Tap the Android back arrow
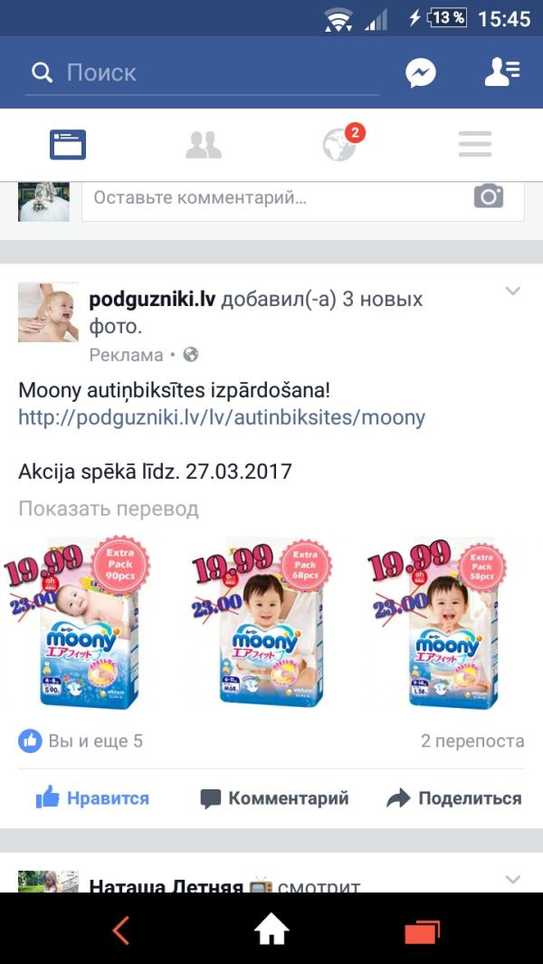 (x=121, y=930)
